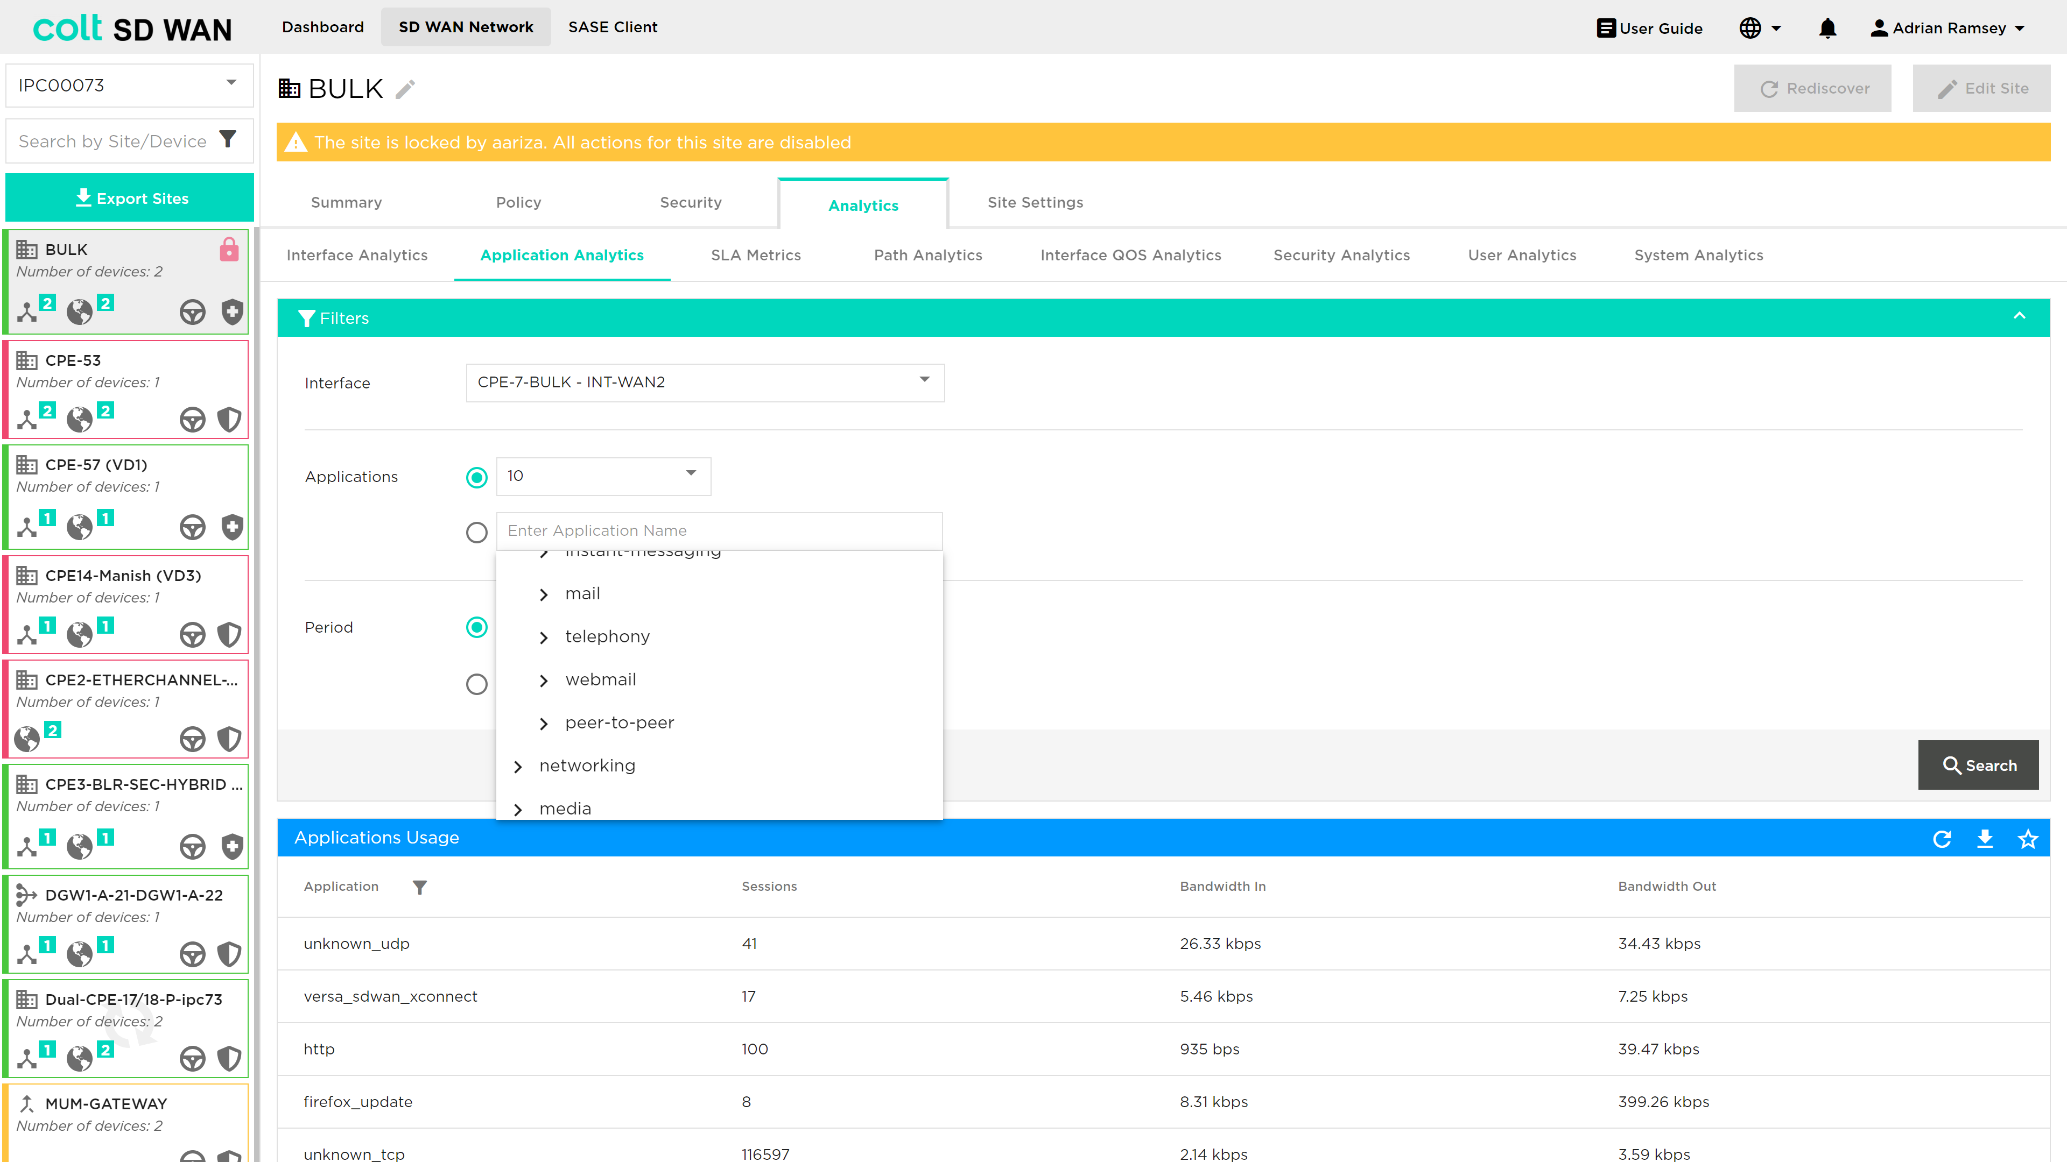This screenshot has height=1162, width=2067.
Task: Expand the peer-to-peer category
Action: [544, 724]
